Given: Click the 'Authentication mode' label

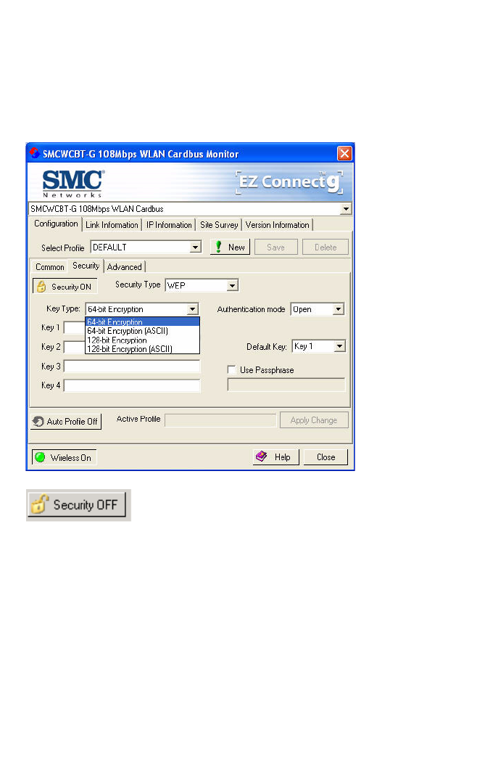Looking at the screenshot, I should coord(251,309).
